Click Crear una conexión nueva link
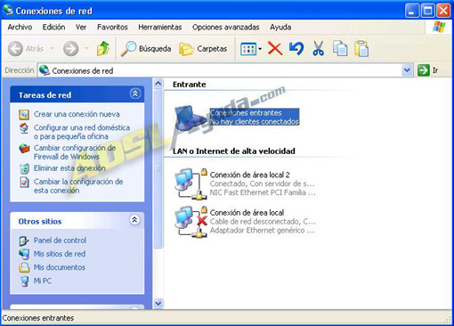 77,114
